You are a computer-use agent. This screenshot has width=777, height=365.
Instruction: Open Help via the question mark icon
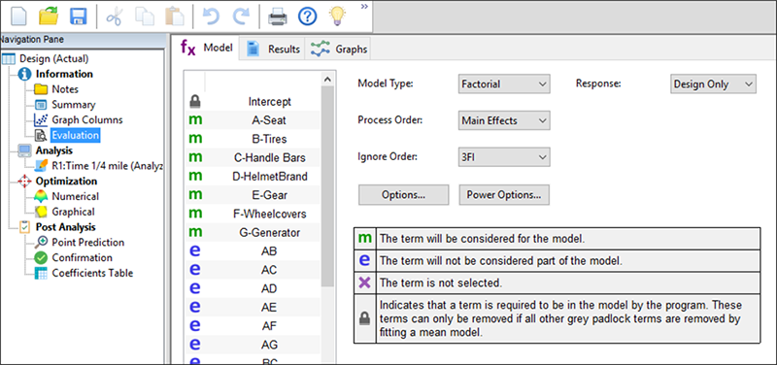pyautogui.click(x=307, y=17)
